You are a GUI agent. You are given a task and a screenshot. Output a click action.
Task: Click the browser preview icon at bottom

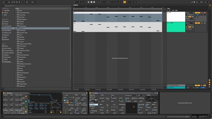(5, 89)
